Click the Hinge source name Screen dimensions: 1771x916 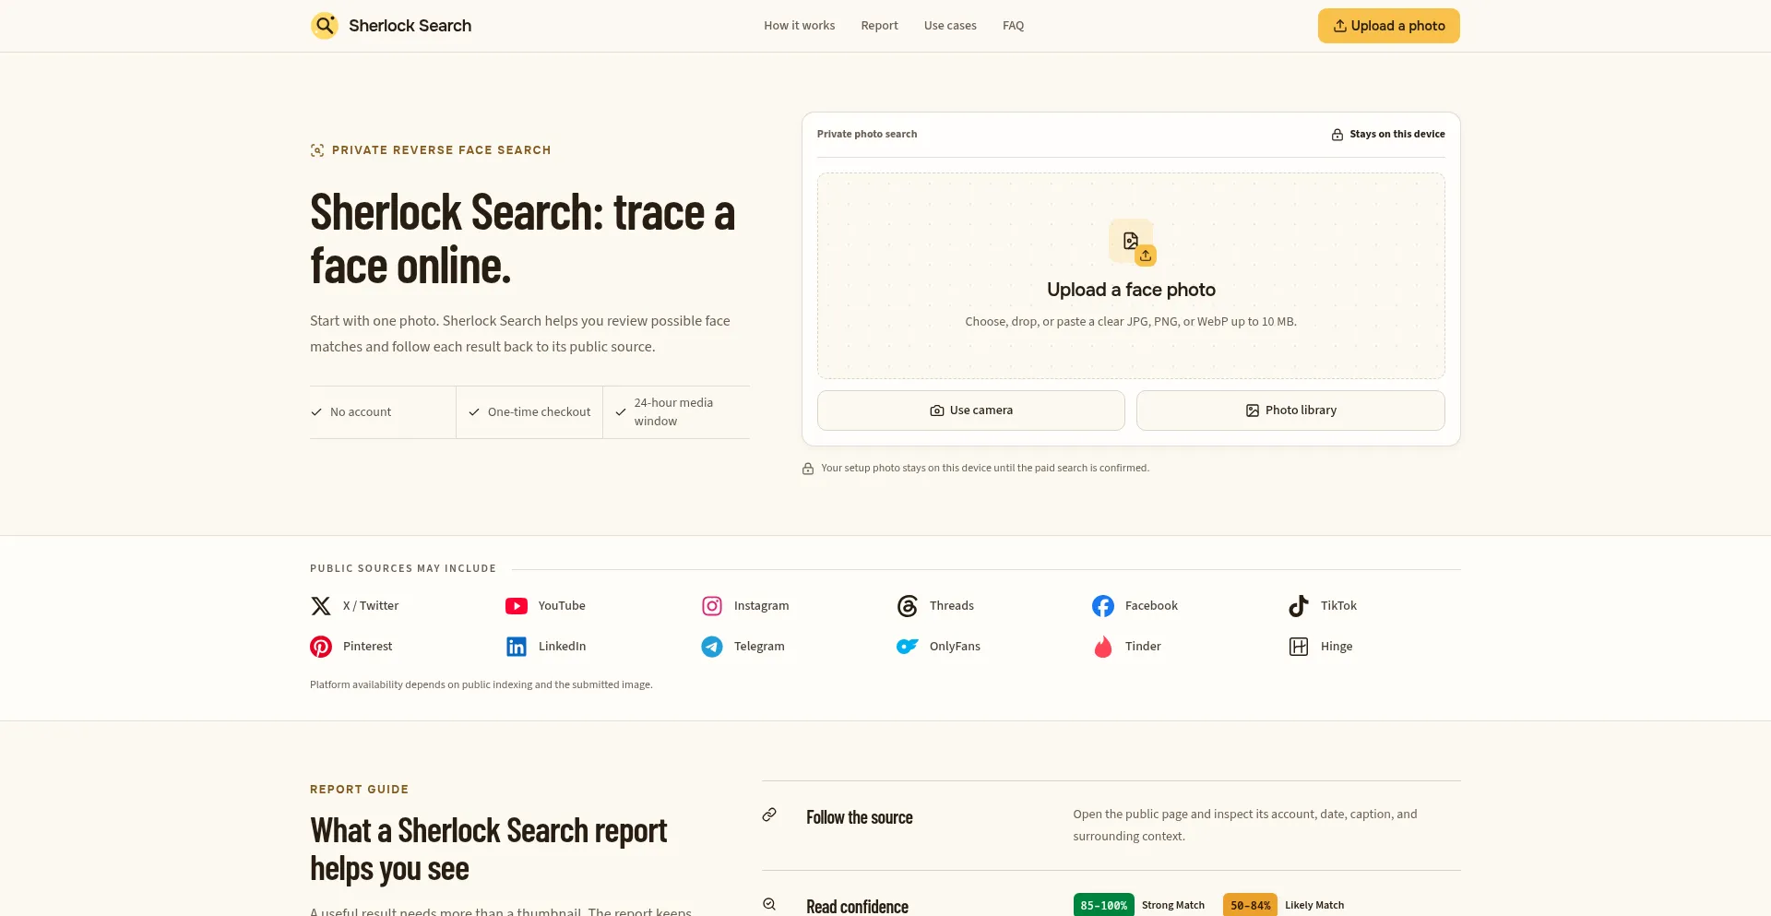click(1337, 647)
